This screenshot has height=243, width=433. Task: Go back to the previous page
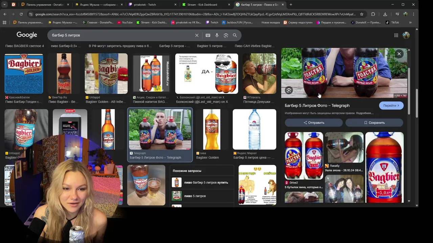(x=5, y=14)
